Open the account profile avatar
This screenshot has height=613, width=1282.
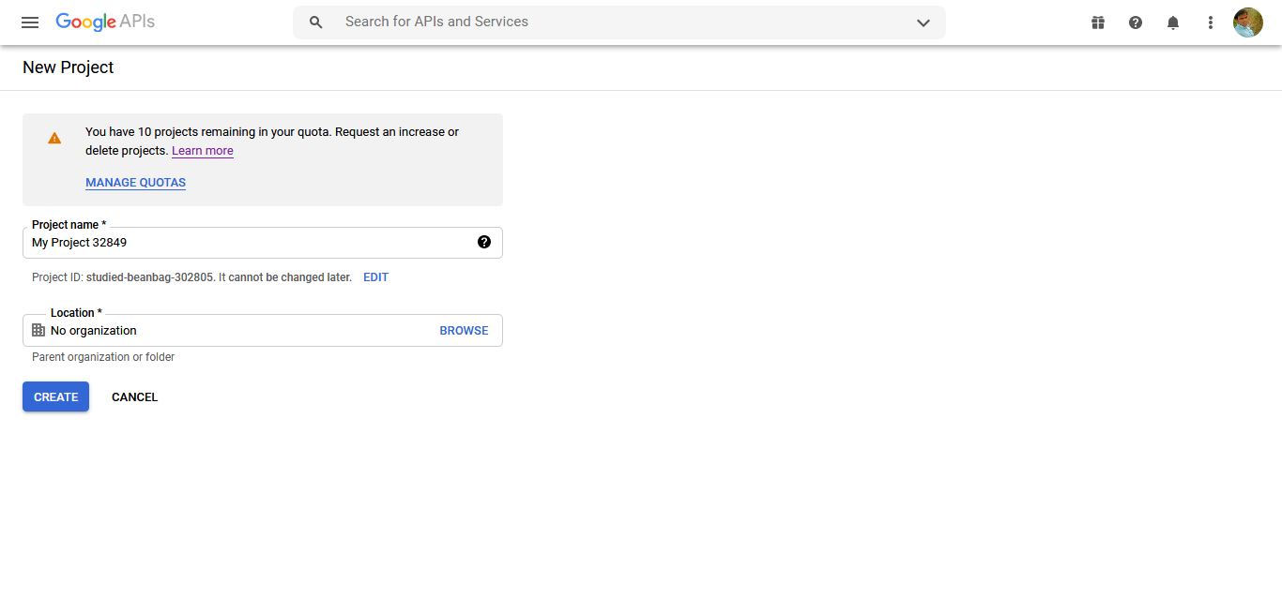(x=1248, y=22)
